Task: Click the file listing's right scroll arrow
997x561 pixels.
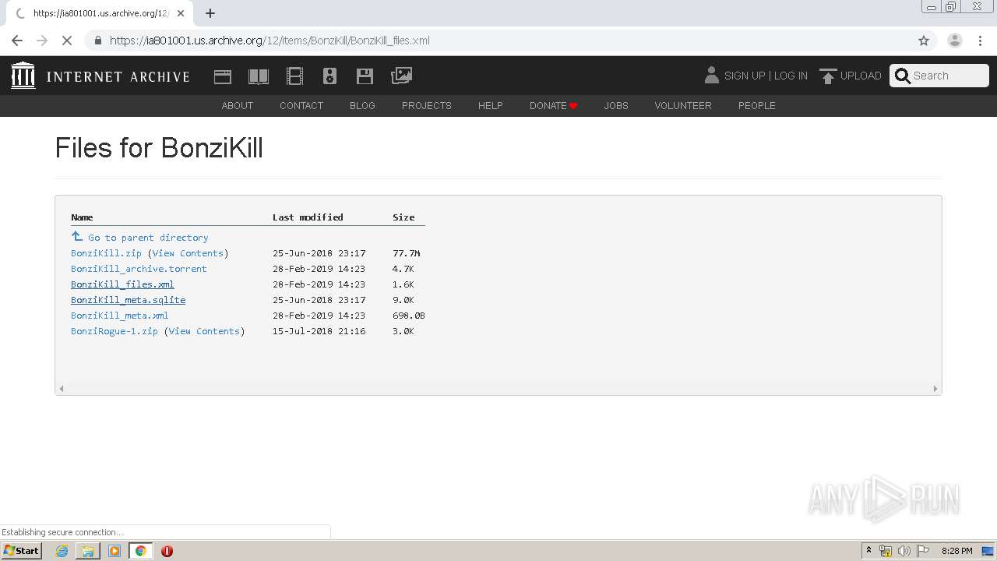Action: [x=935, y=388]
